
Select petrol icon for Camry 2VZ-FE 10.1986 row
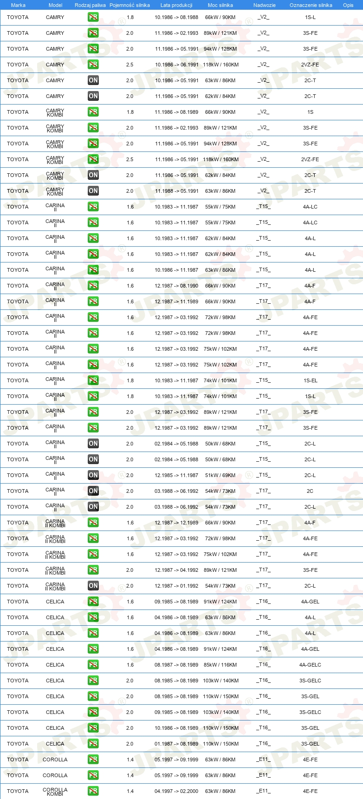coord(93,65)
